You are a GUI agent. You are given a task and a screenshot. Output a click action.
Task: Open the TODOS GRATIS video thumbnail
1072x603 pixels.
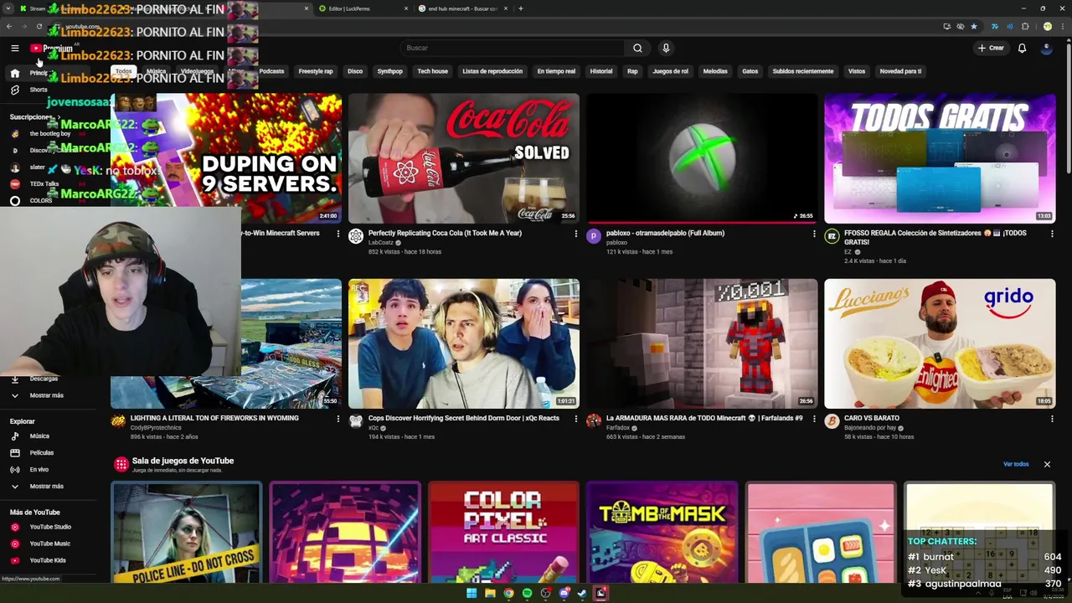pos(940,158)
